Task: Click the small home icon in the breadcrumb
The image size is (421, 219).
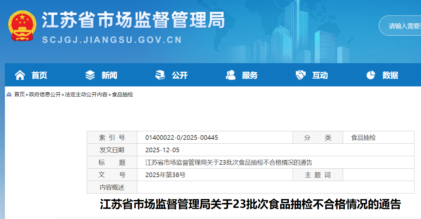Action: coord(9,94)
